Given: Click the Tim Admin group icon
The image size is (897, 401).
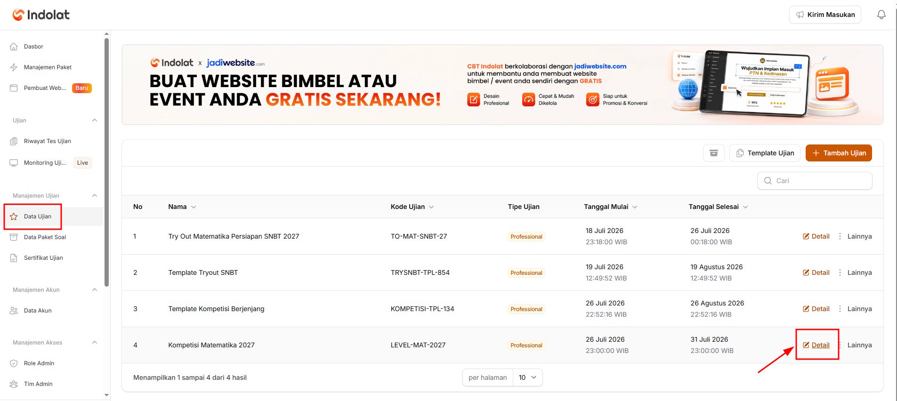Looking at the screenshot, I should click(14, 384).
